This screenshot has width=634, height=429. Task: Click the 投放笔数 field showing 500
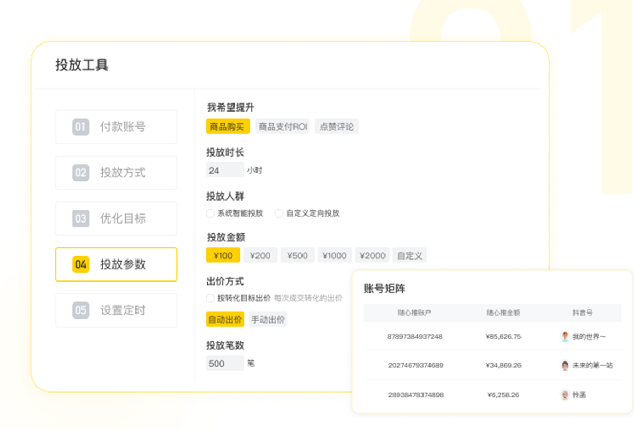click(x=225, y=363)
